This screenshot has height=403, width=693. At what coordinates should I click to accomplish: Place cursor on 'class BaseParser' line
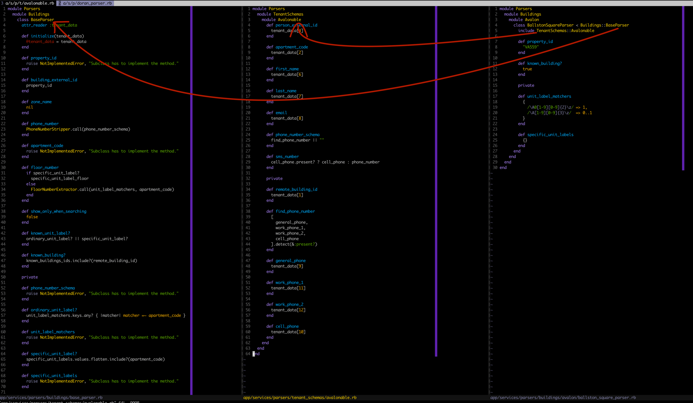coord(36,20)
